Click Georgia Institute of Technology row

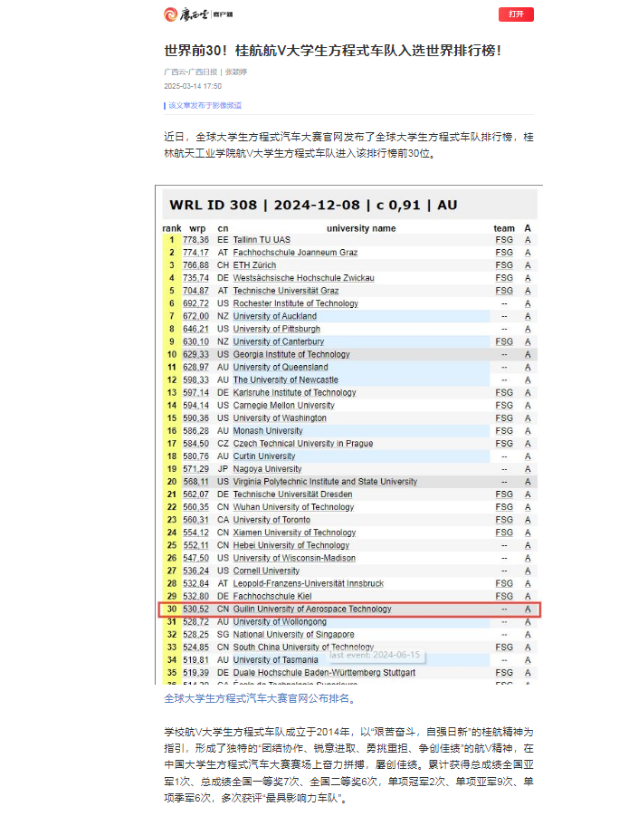291,354
